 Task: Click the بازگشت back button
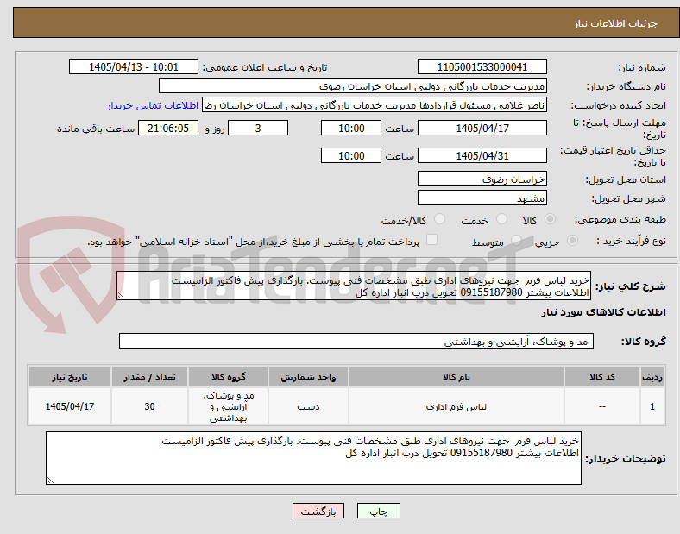[318, 511]
